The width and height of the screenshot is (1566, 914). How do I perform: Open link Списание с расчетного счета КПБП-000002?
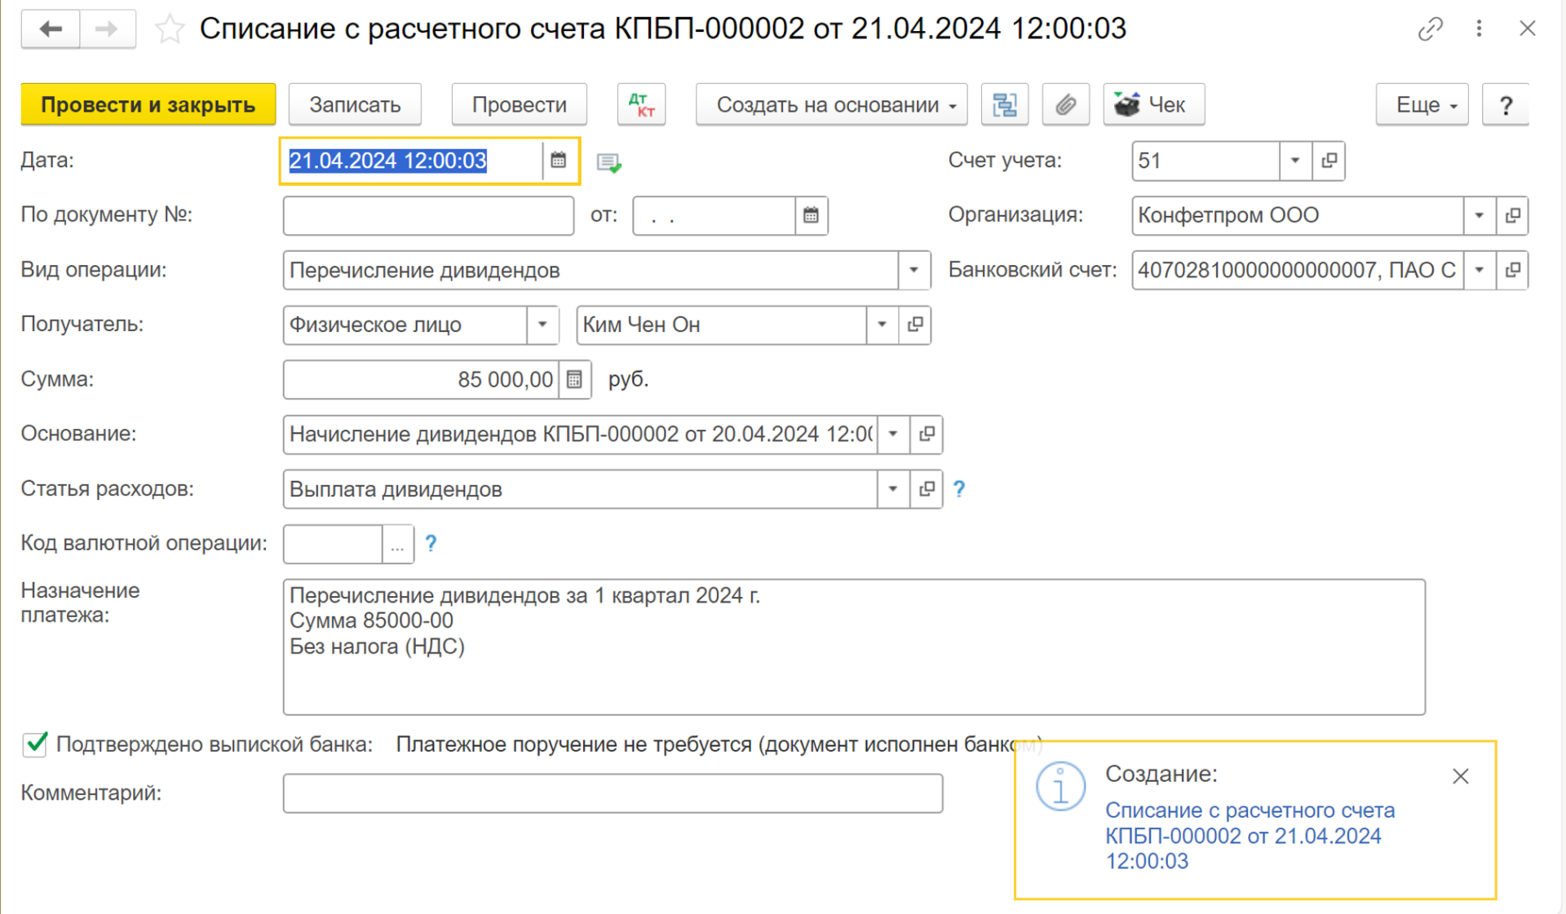click(1250, 836)
